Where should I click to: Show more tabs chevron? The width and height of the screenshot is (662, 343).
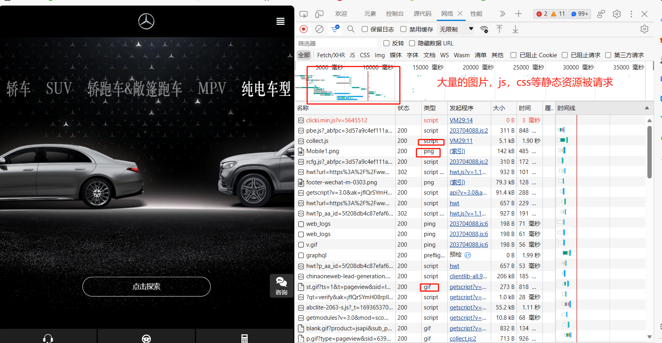pyautogui.click(x=502, y=14)
